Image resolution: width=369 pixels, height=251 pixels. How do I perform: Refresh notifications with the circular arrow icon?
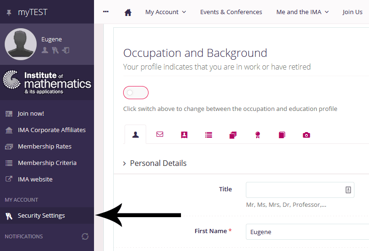(85, 236)
